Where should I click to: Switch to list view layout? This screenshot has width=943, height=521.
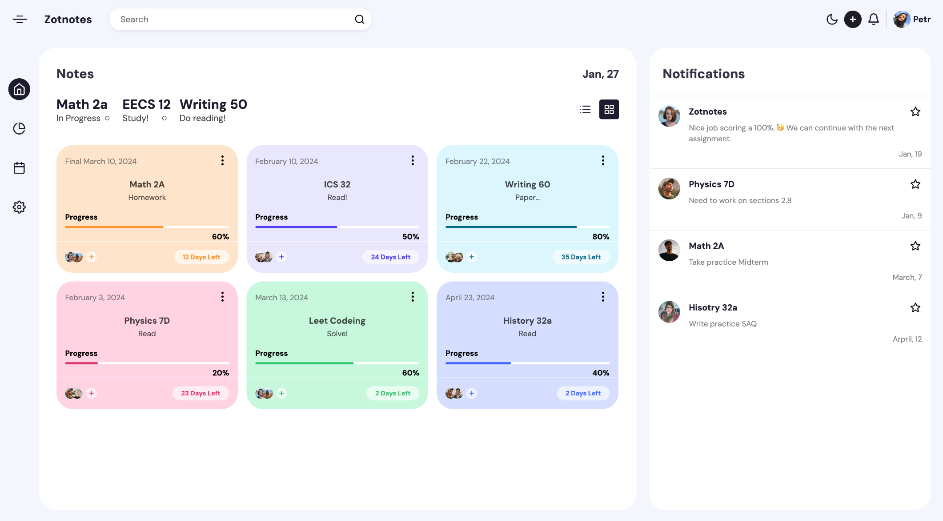click(x=585, y=109)
